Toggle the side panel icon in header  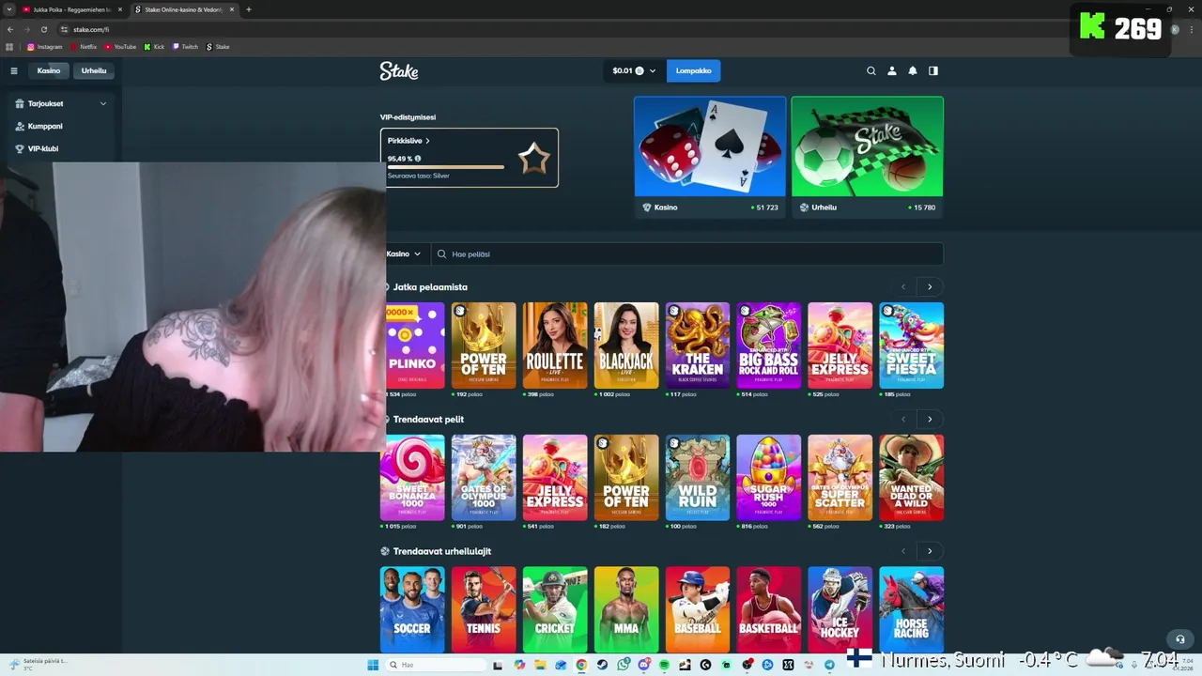933,70
